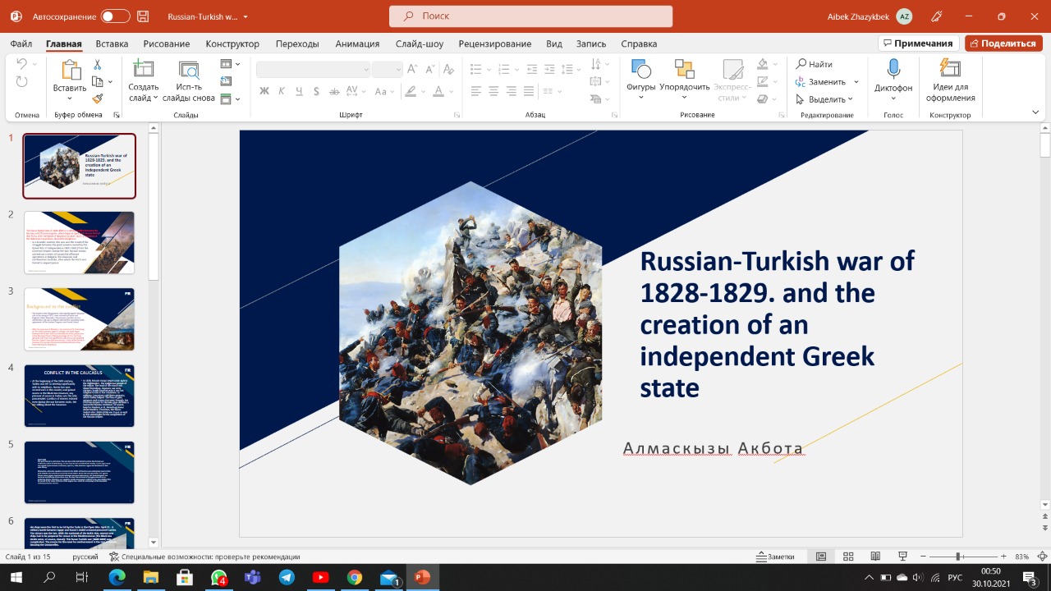Image resolution: width=1051 pixels, height=591 pixels.
Task: Fit slide to current window icon
Action: click(x=1042, y=557)
